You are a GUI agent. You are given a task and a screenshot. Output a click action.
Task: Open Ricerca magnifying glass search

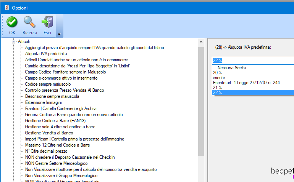pos(30,22)
